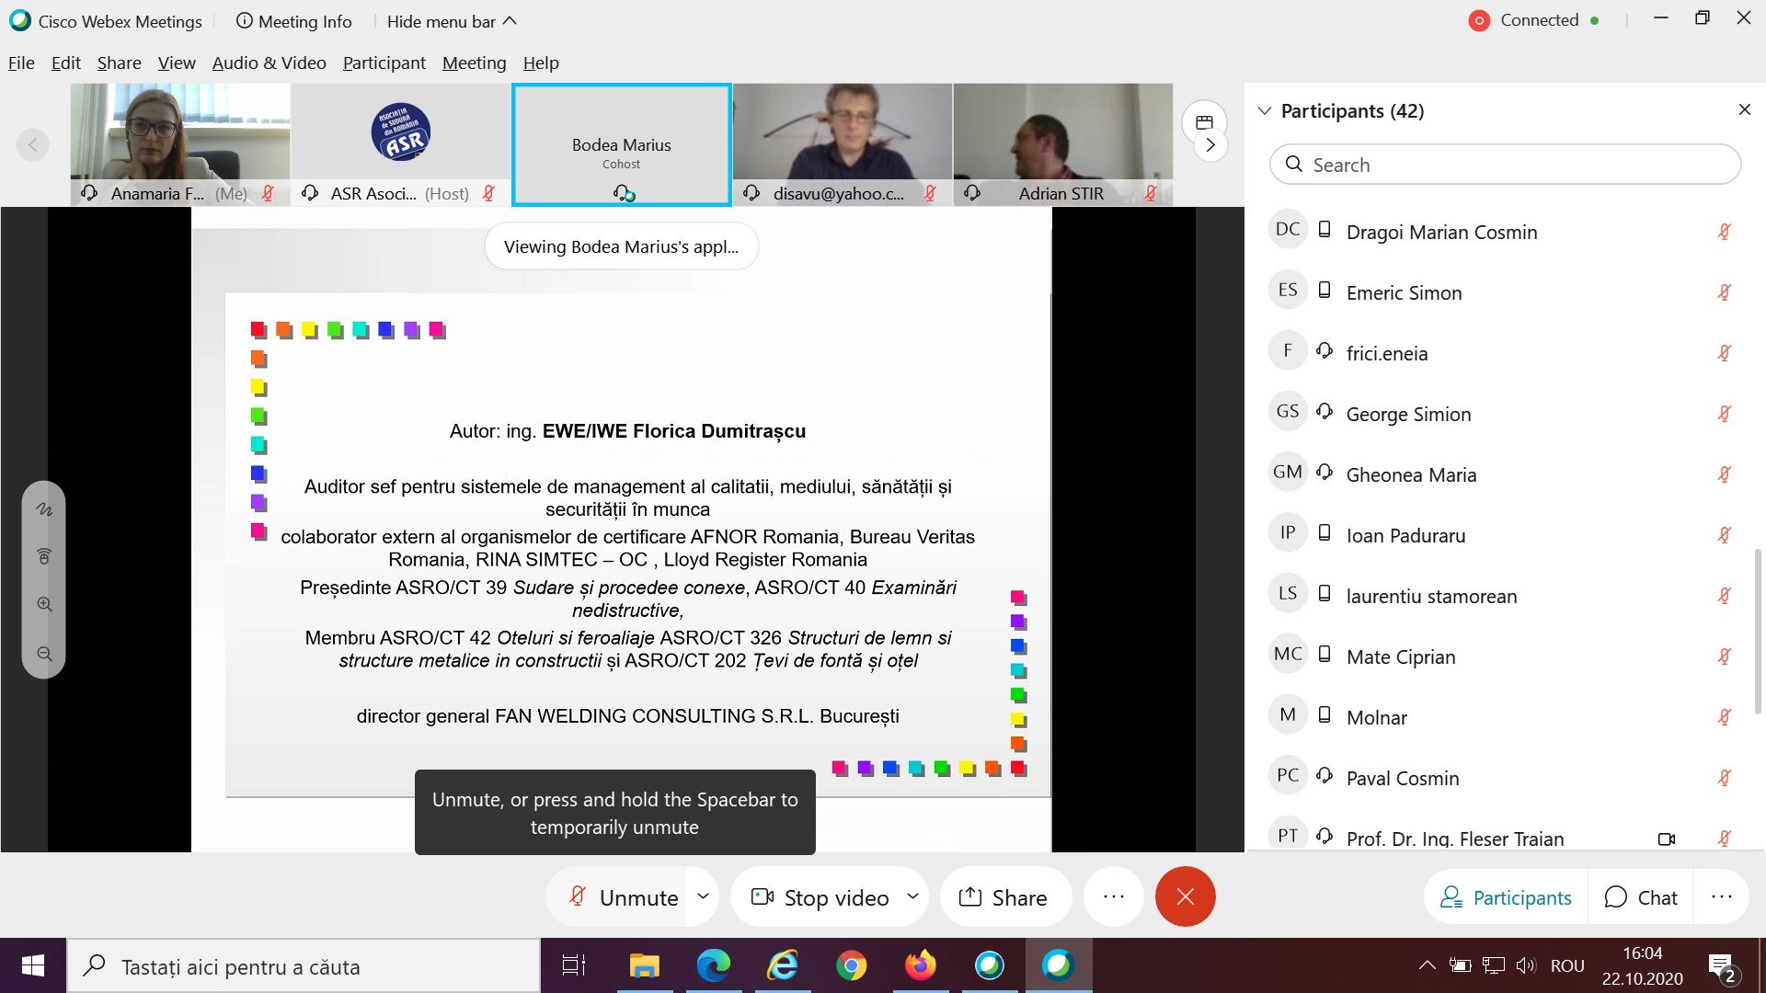Open the Stop video options dropdown arrow

click(x=912, y=896)
